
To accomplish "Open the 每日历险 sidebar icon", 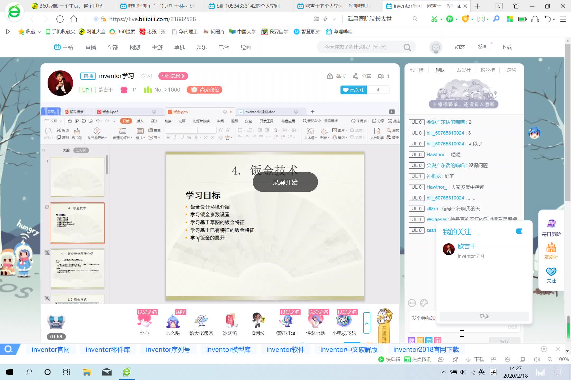I will 551,228.
